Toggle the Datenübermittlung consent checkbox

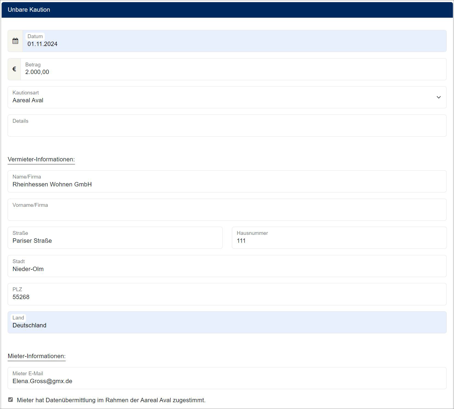click(11, 400)
